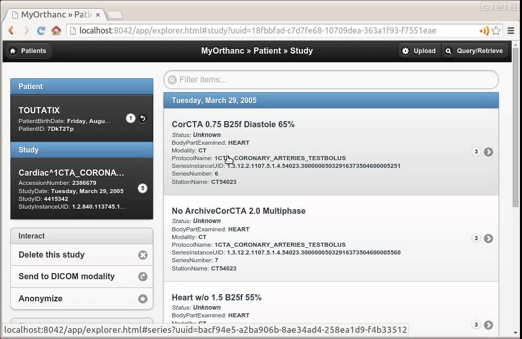522x339 pixels.
Task: Open the Query/Retrieve page
Action: (x=475, y=51)
